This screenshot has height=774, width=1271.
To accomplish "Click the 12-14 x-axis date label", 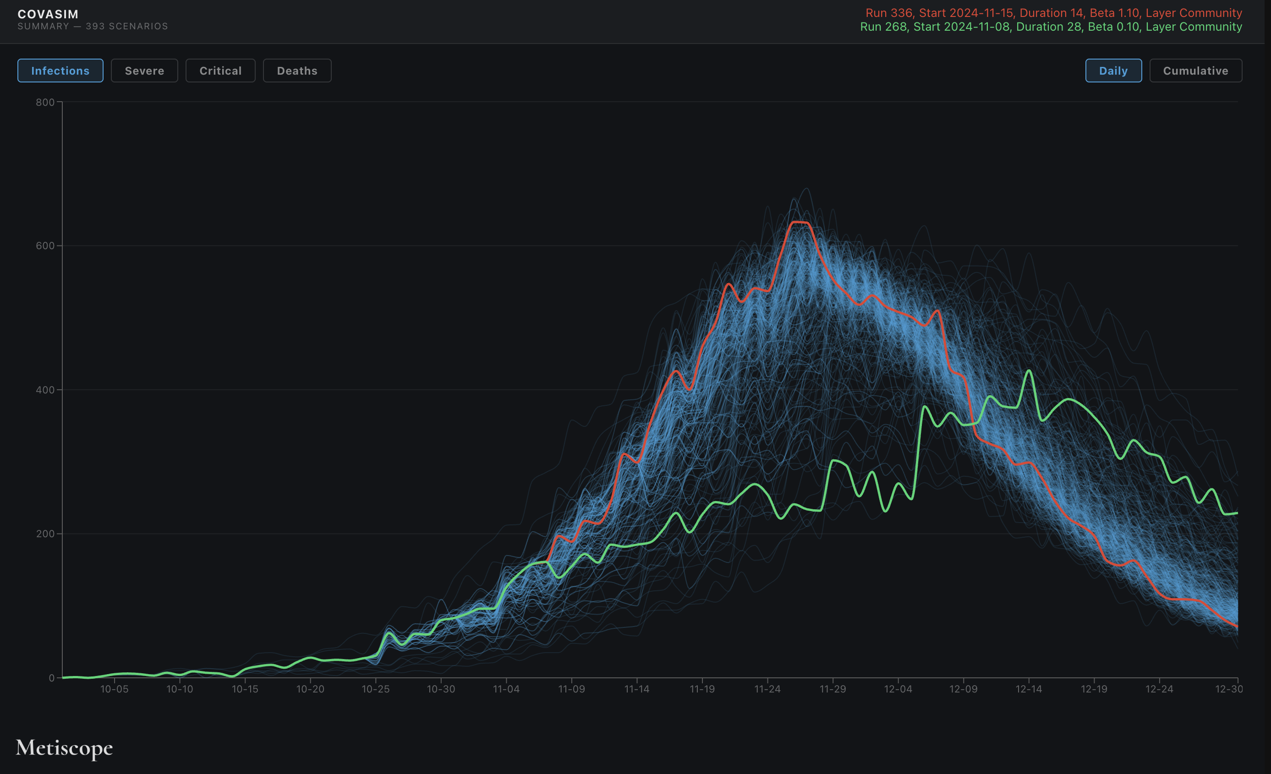I will (x=1029, y=689).
